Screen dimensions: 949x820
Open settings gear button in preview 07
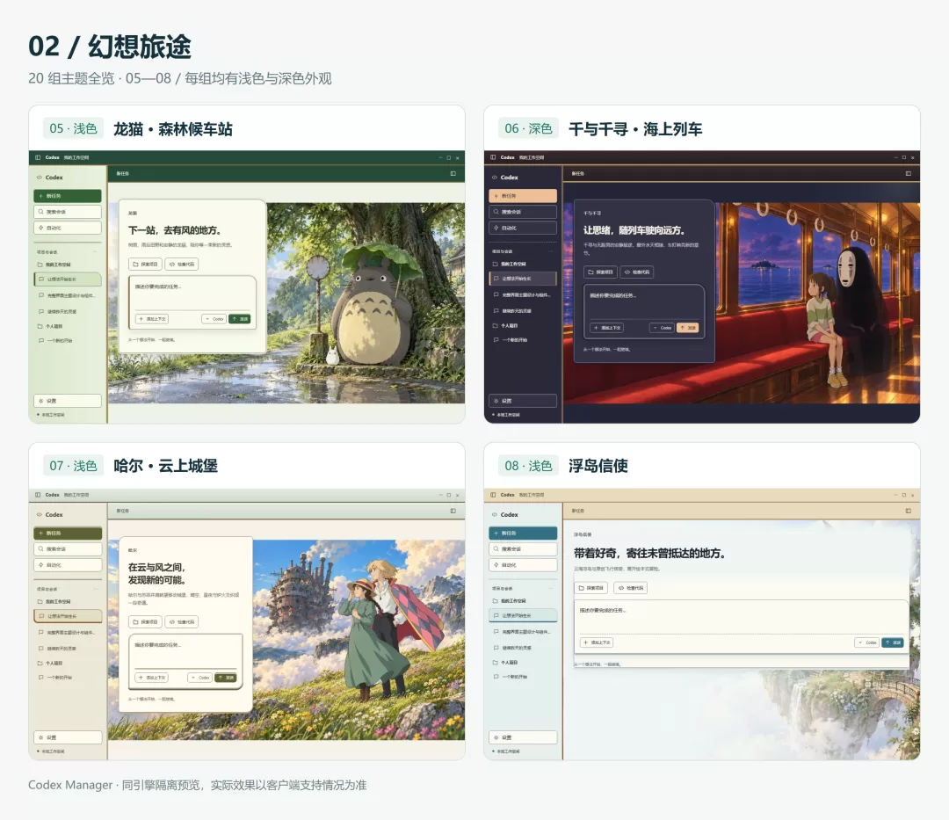point(68,737)
